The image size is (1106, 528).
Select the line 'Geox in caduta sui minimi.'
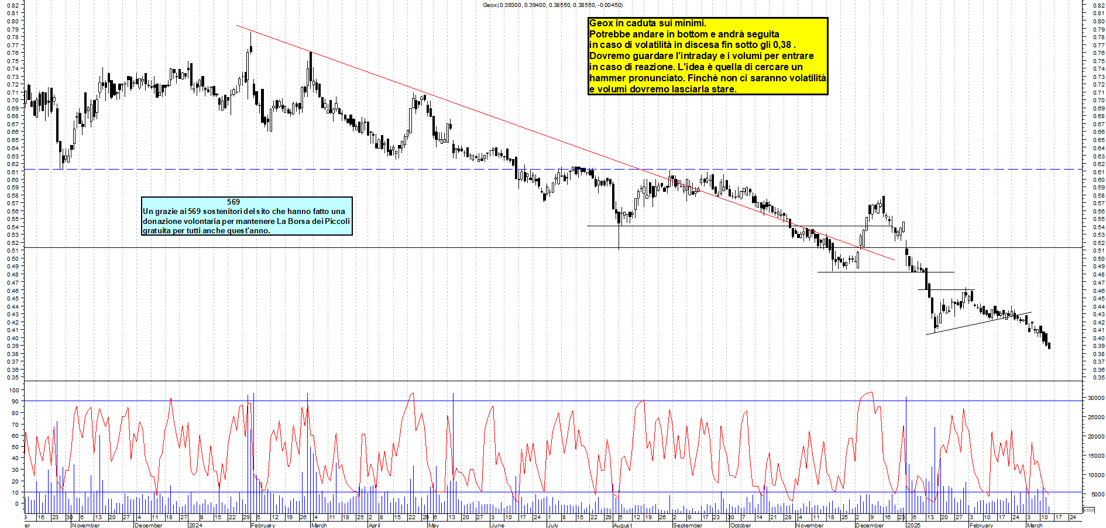[648, 23]
